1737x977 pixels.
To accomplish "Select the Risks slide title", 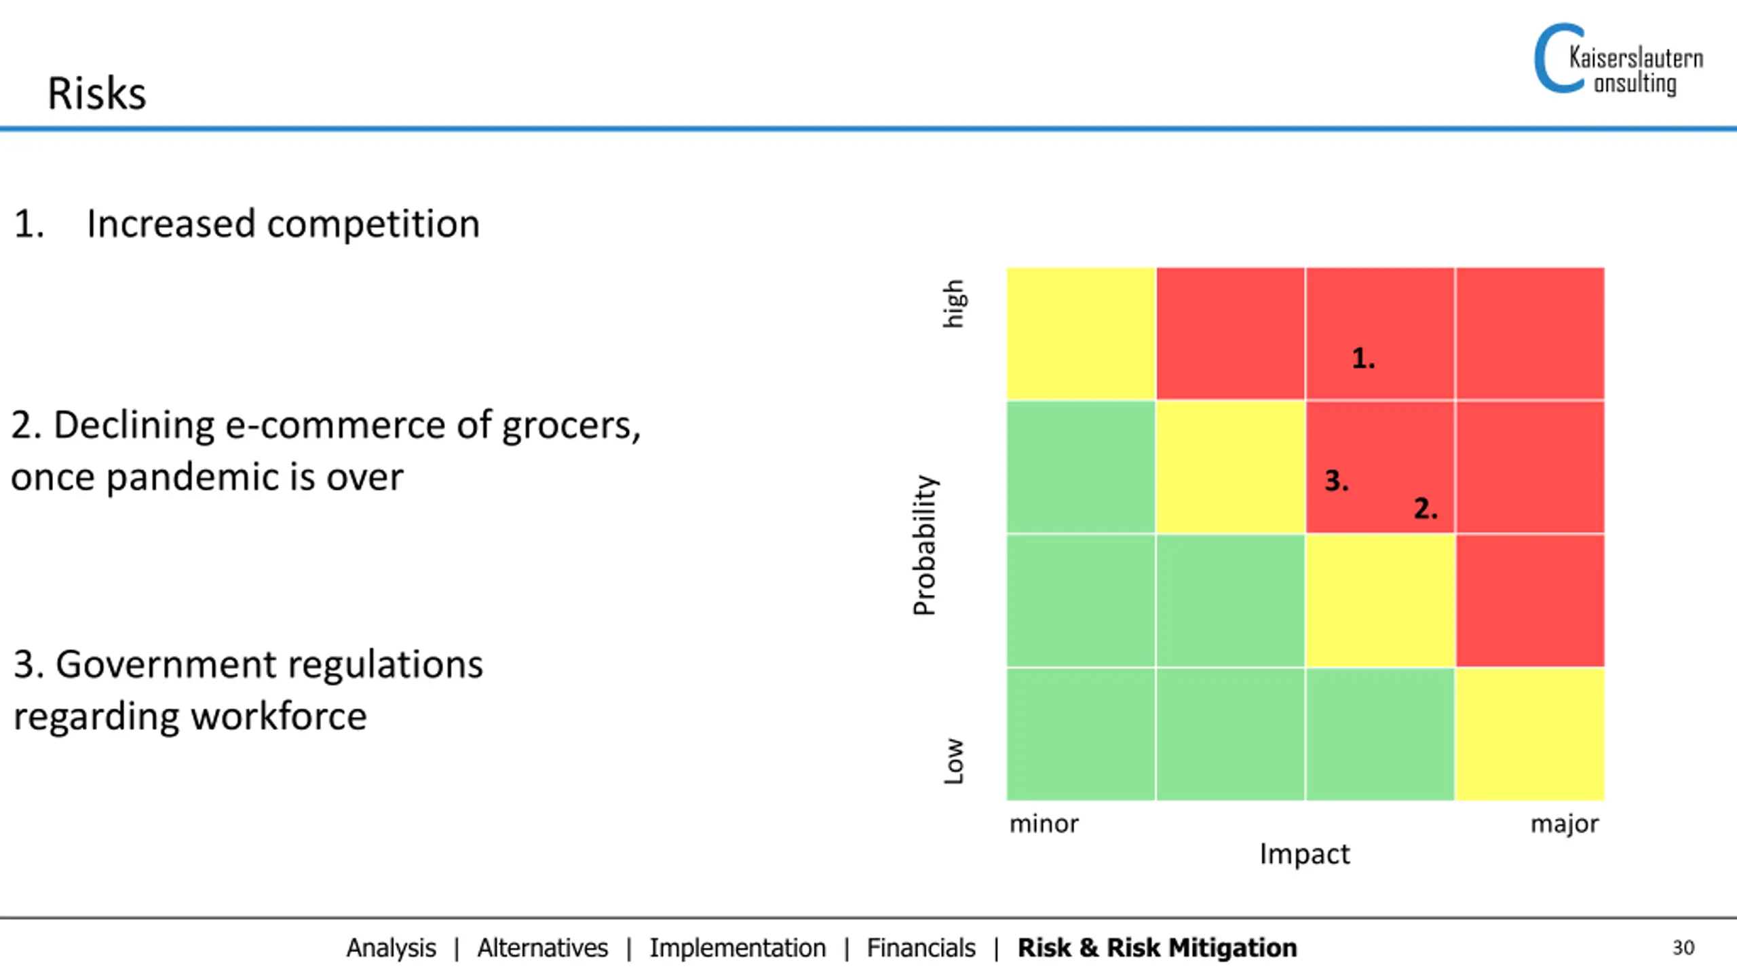I will [96, 93].
